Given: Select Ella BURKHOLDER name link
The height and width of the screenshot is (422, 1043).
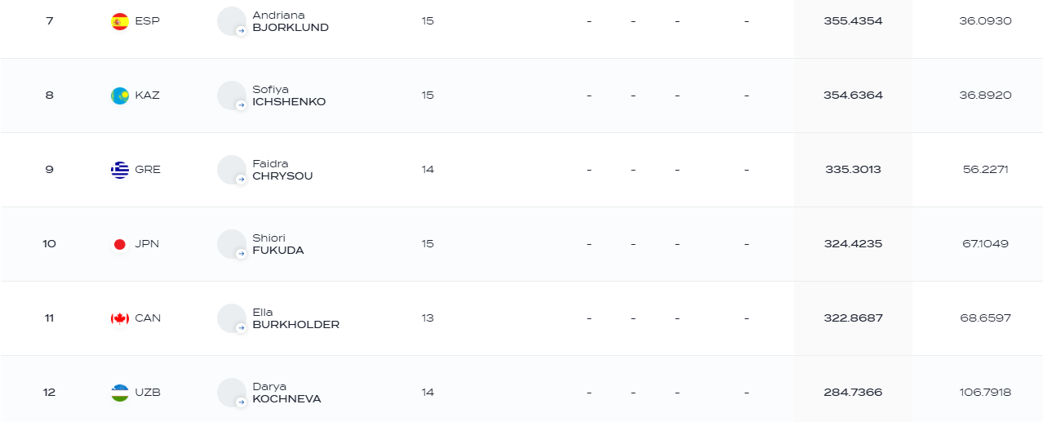Looking at the screenshot, I should coord(295,318).
